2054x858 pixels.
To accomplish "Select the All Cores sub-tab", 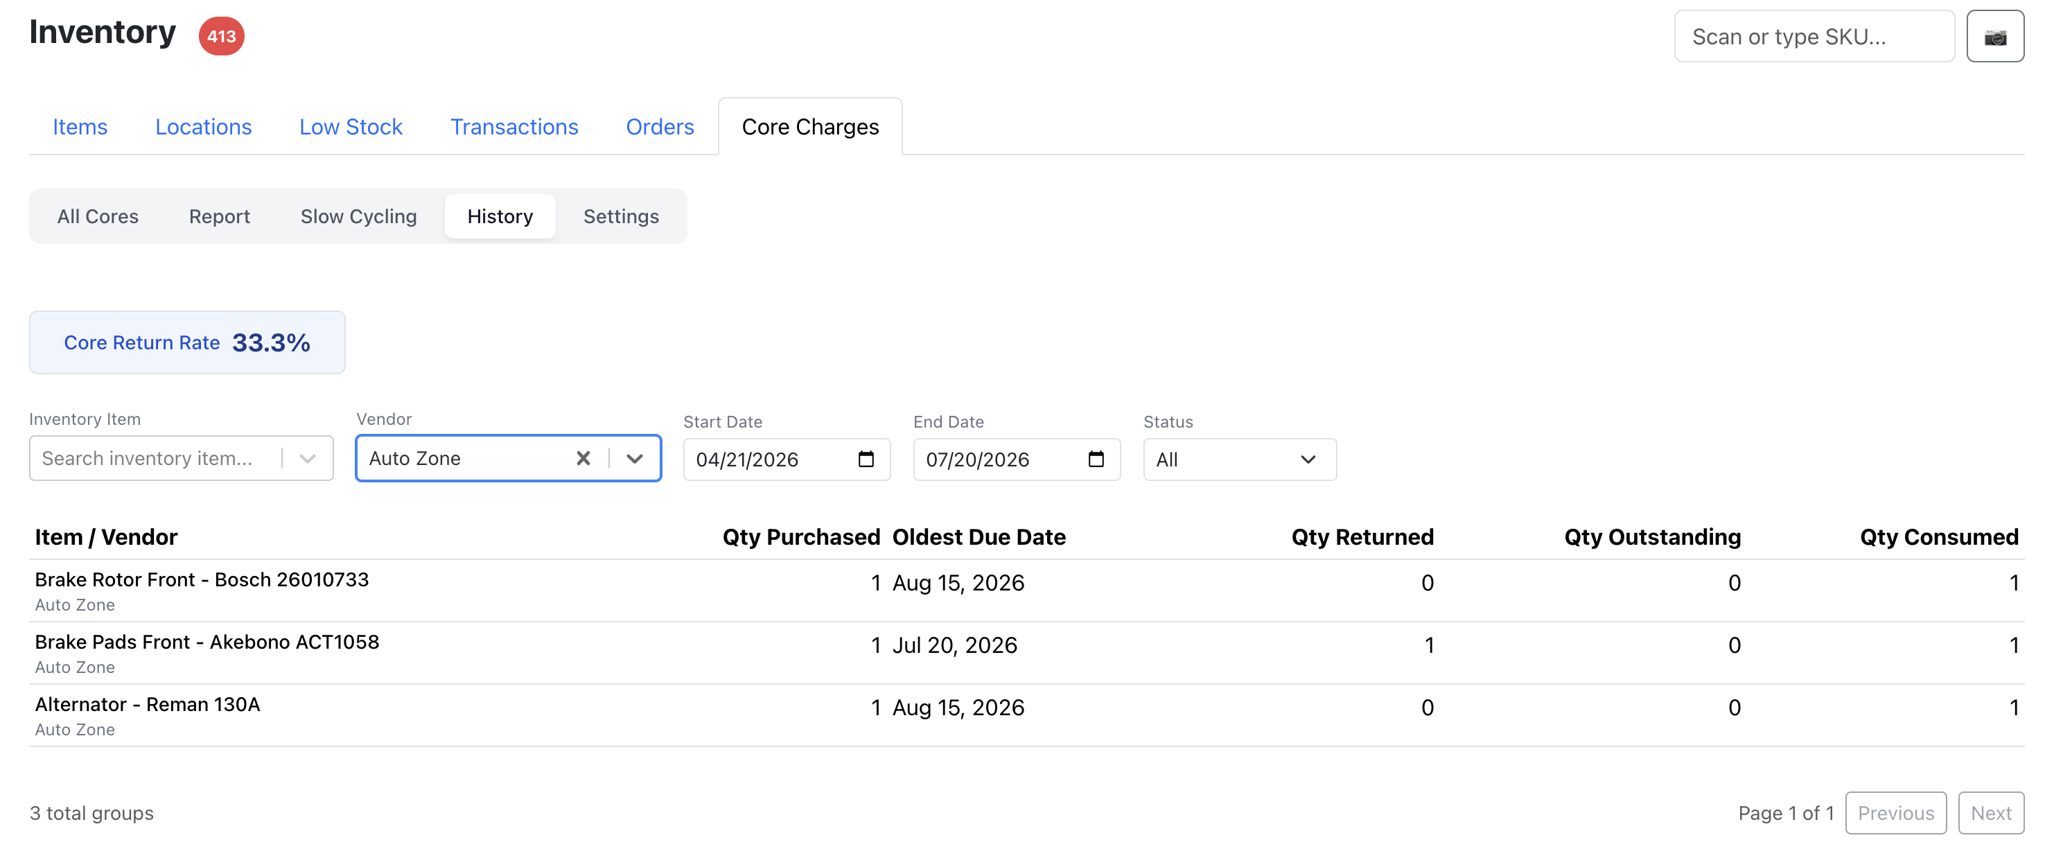I will pyautogui.click(x=98, y=216).
